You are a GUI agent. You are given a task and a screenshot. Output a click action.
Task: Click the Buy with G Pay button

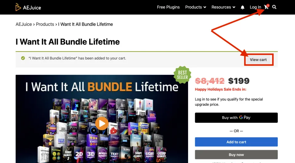(236, 117)
